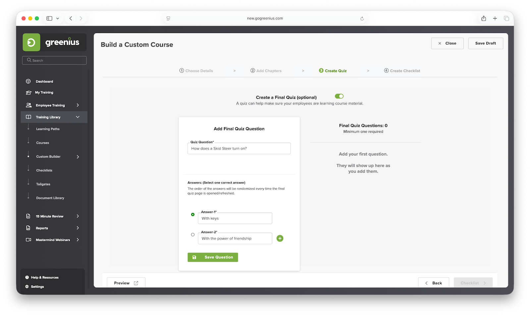The height and width of the screenshot is (316, 530).
Task: Click the browser share icon
Action: [484, 19]
